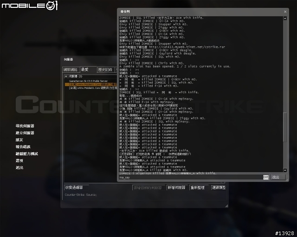
Task: Open Report Bug (報告錯誤) in main menu
Action: pos(23,147)
